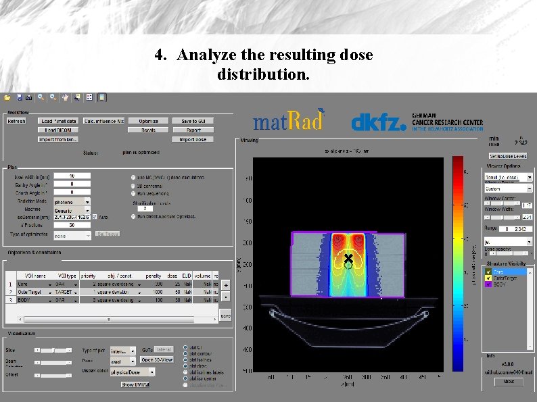Toggle the plot isolines radio button
Image resolution: width=537 pixels, height=402 pixels.
[x=185, y=360]
